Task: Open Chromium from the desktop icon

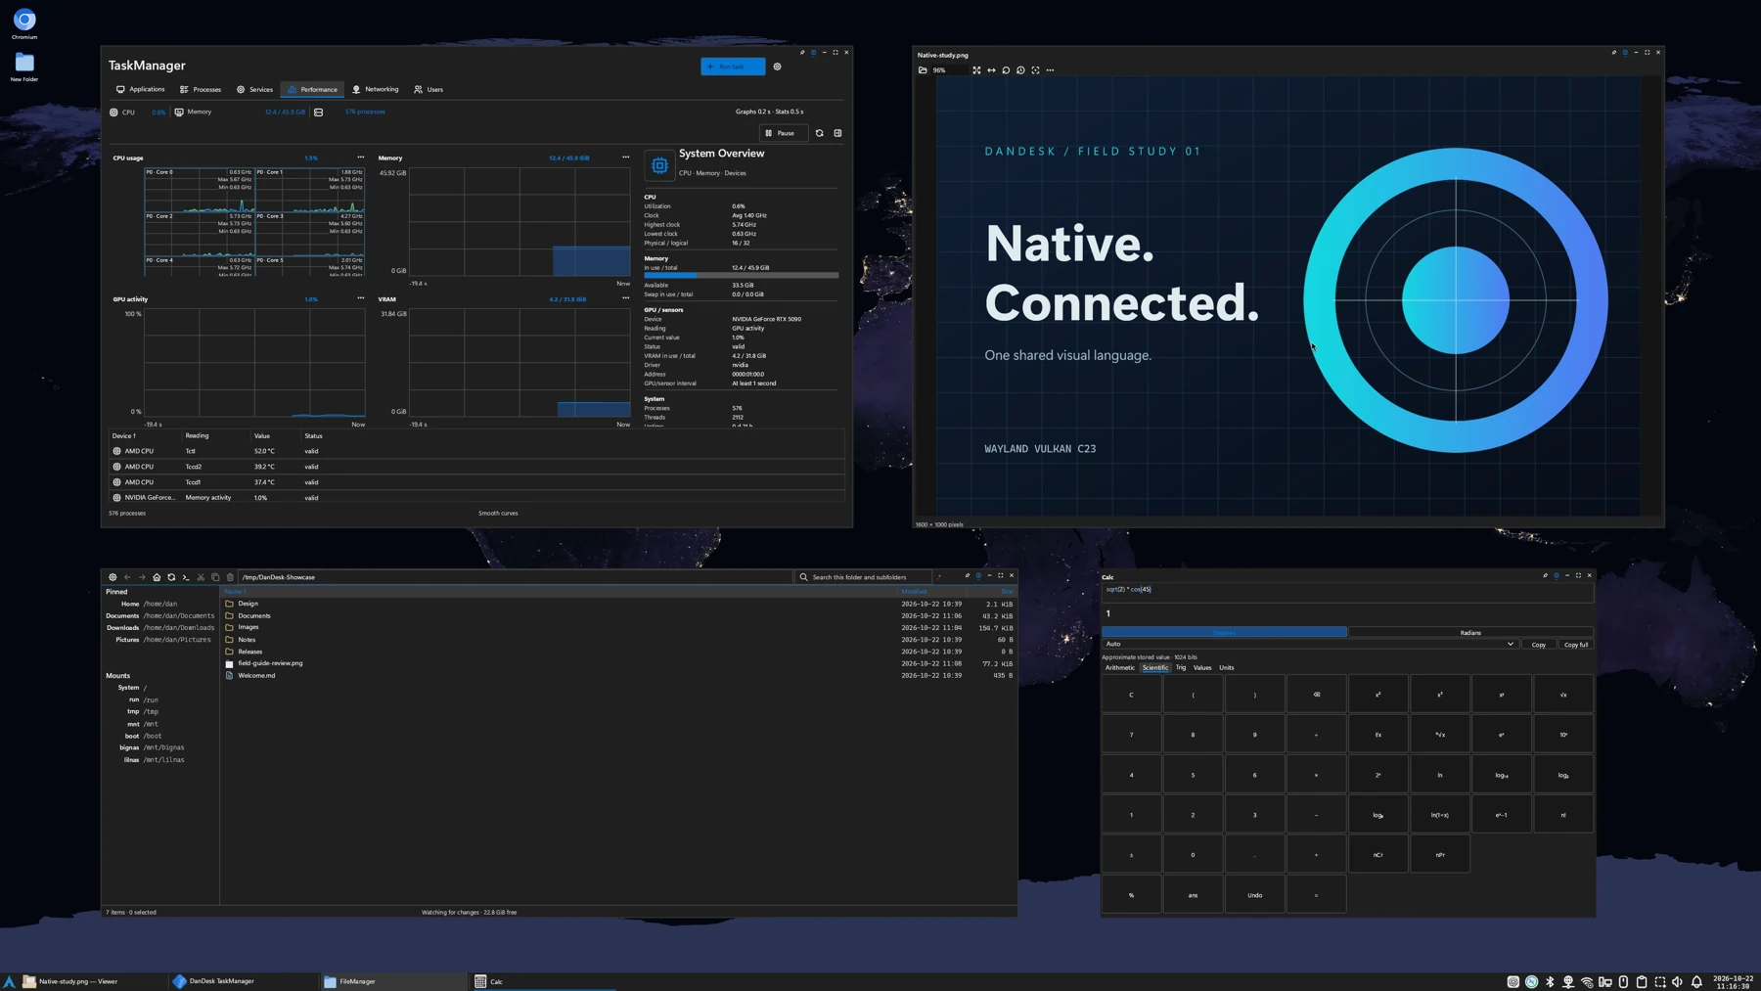Action: pyautogui.click(x=24, y=23)
